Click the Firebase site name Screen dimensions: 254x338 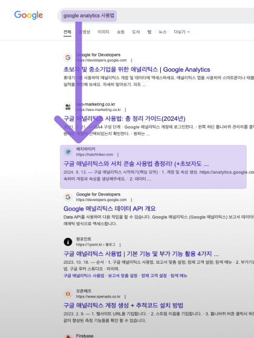click(85, 336)
